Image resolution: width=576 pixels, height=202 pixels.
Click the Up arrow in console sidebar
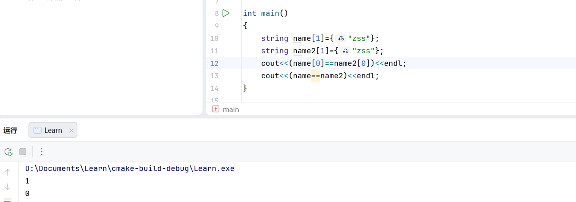tap(8, 172)
